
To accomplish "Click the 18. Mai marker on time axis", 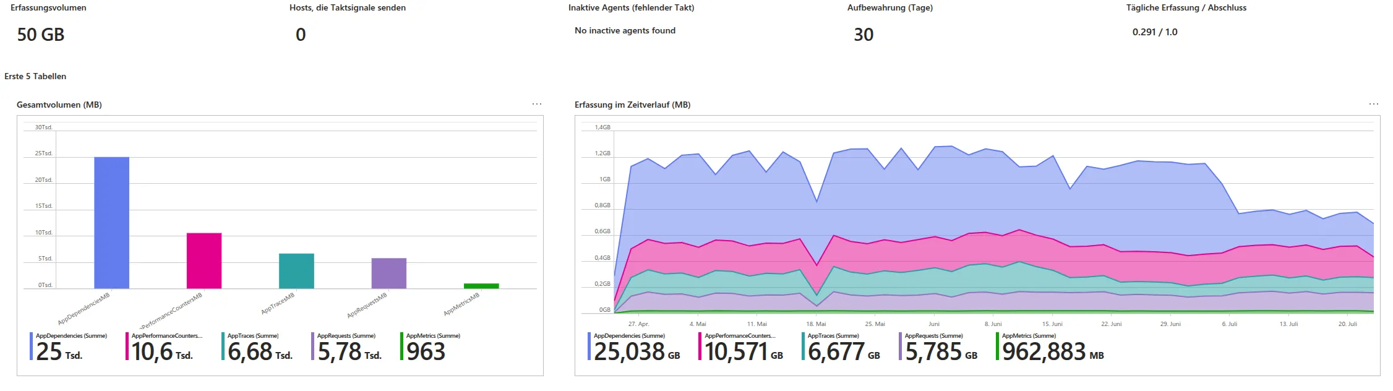I will point(816,324).
